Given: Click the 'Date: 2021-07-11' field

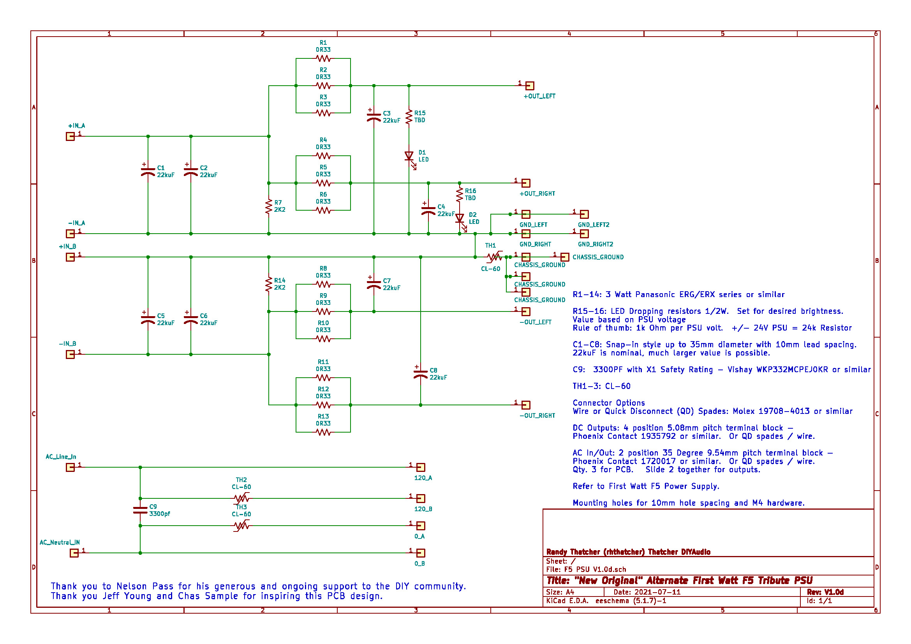Looking at the screenshot, I should click(647, 592).
